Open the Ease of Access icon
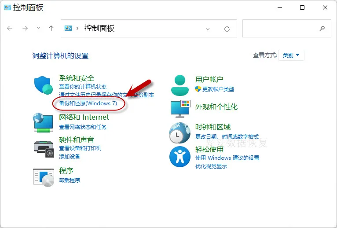 click(x=179, y=157)
